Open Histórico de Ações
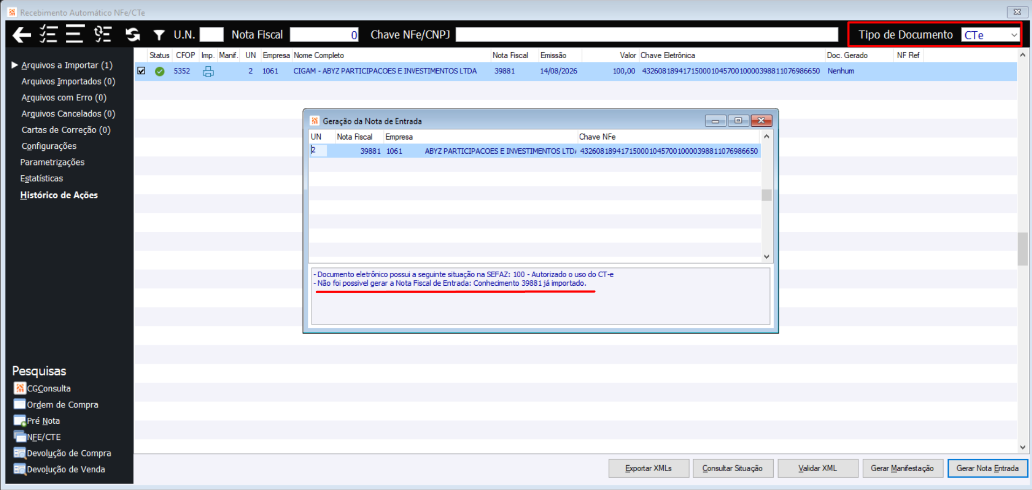The height and width of the screenshot is (490, 1032). (x=59, y=195)
